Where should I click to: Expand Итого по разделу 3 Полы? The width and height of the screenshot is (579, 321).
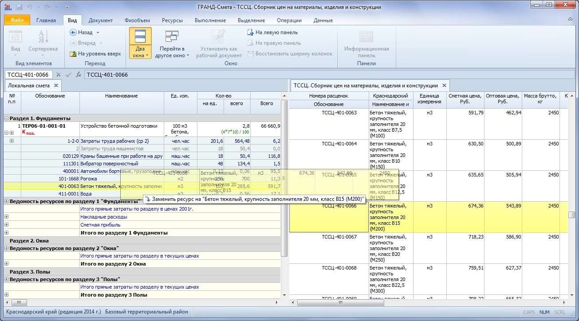7,294
